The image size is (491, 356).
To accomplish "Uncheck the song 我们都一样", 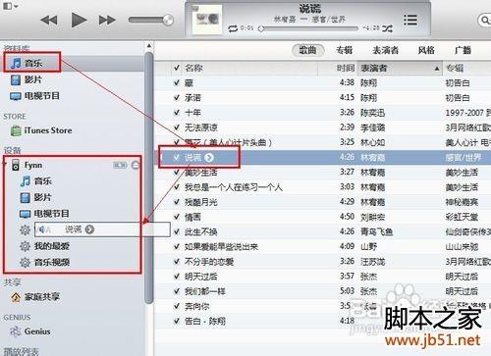I will tap(177, 291).
